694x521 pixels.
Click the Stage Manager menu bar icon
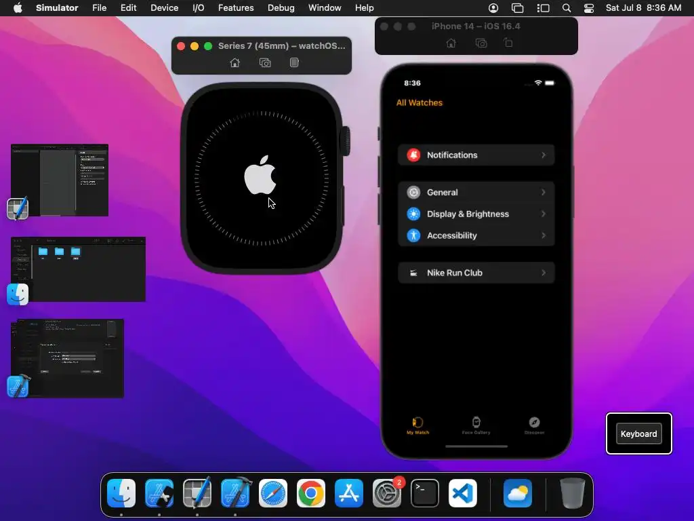tap(543, 8)
